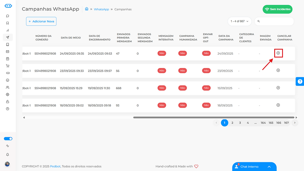This screenshot has width=304, height=171.
Task: Open the shopping cart sidebar icon
Action: [7, 66]
